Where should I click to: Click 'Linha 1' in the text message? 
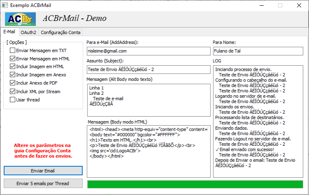pyautogui.click(x=96, y=88)
